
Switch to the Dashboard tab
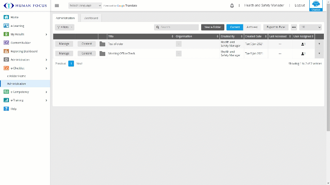pyautogui.click(x=91, y=18)
